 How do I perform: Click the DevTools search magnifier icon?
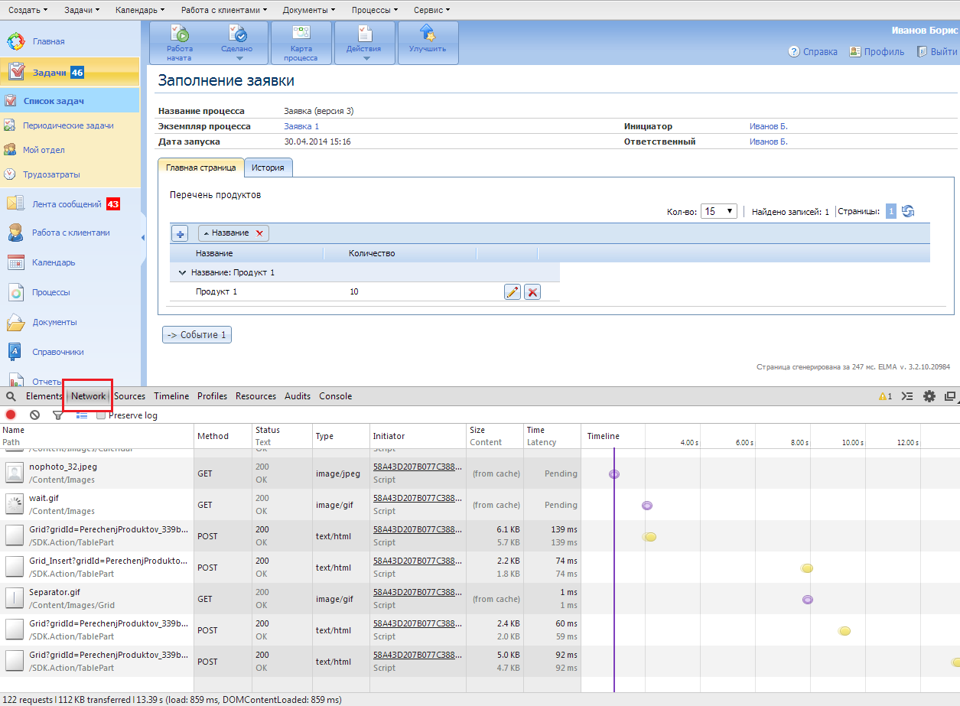click(x=11, y=396)
